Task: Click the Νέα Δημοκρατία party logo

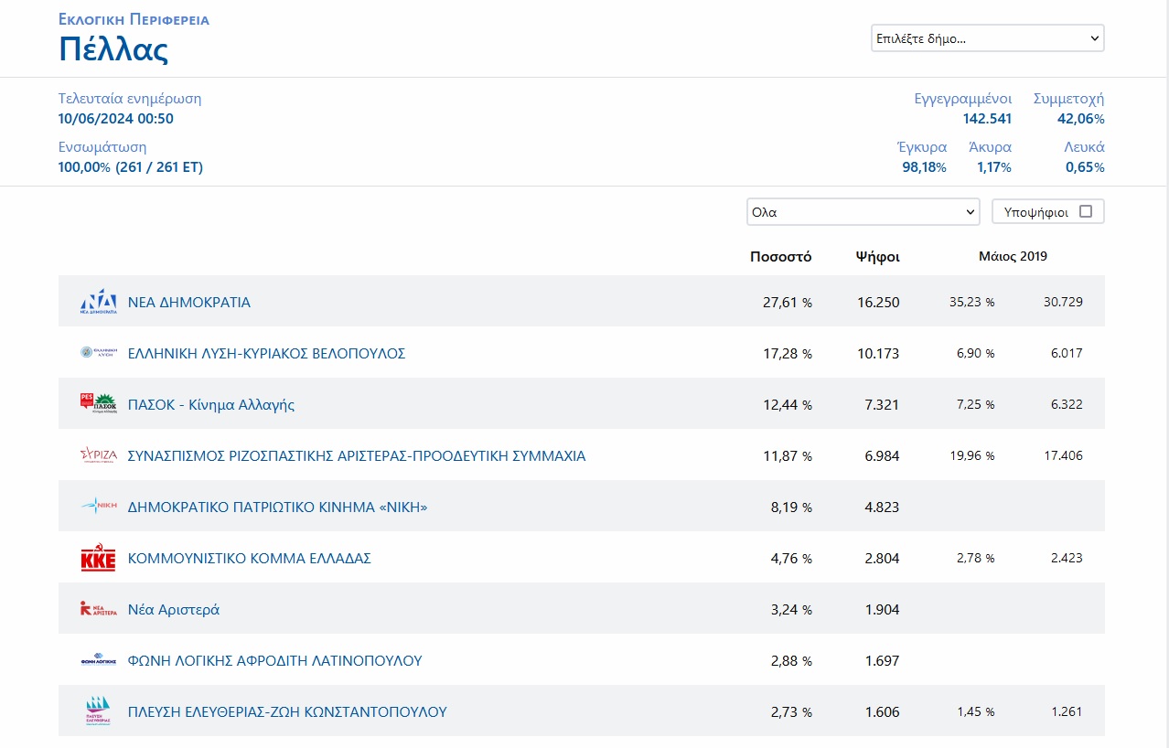Action: pyautogui.click(x=98, y=302)
